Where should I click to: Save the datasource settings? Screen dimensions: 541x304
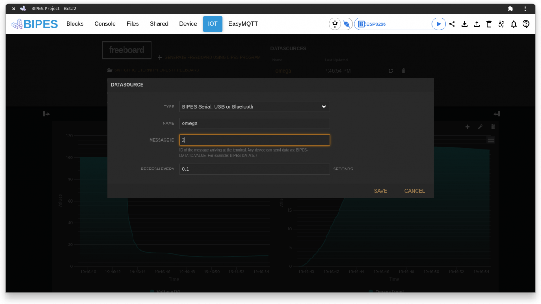pyautogui.click(x=381, y=191)
